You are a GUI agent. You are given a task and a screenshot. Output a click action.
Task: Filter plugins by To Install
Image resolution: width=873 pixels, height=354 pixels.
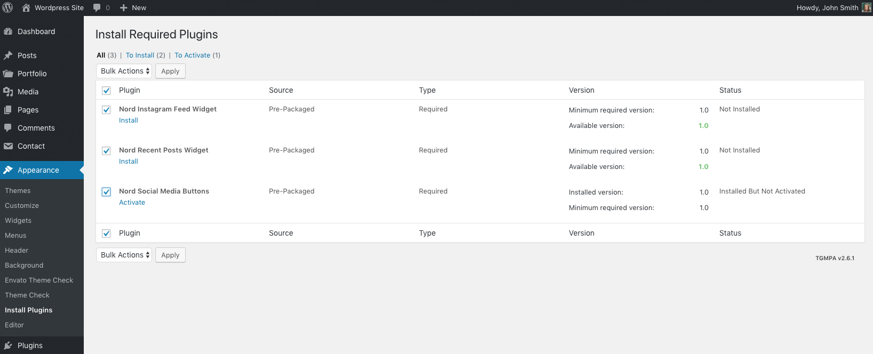140,55
